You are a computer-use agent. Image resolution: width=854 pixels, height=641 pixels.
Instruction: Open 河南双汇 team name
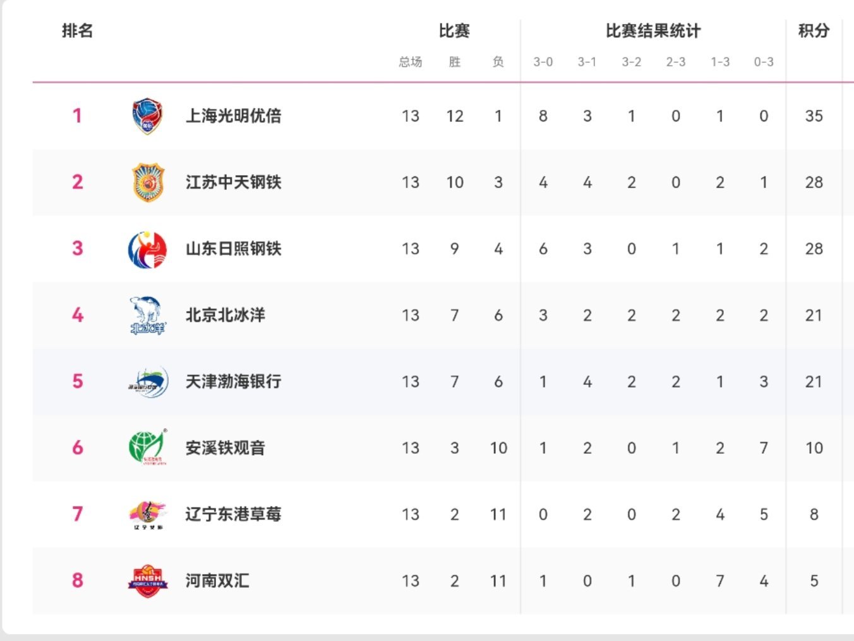click(x=217, y=581)
